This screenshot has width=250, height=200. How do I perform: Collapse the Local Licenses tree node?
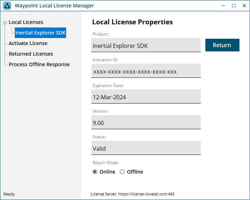tap(5, 23)
